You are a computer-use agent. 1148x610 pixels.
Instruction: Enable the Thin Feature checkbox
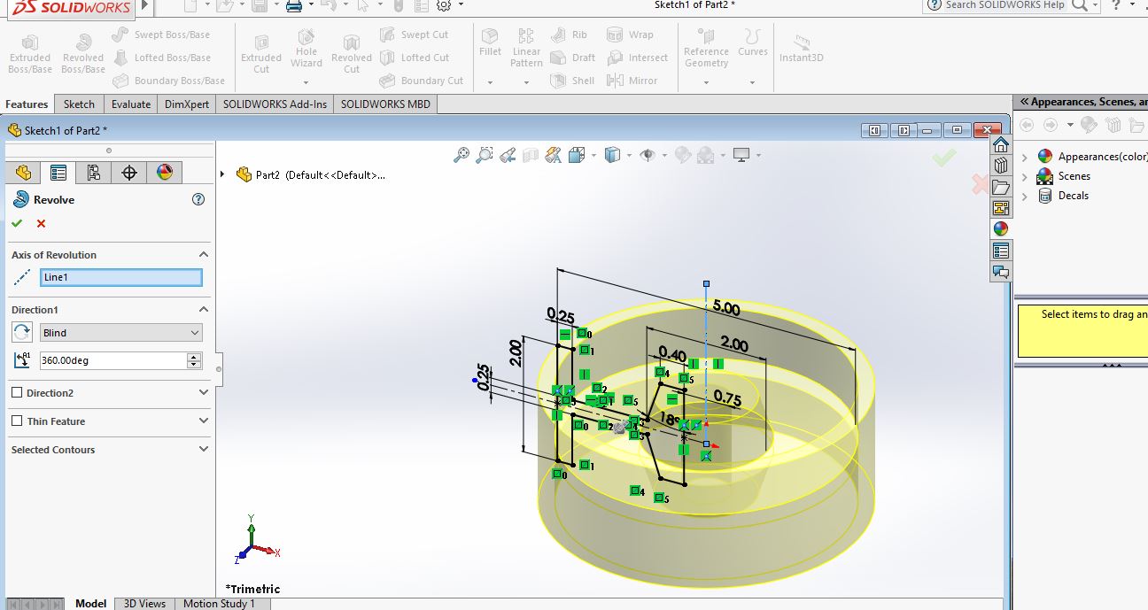coord(17,421)
